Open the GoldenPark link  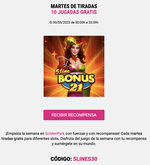tap(55, 133)
